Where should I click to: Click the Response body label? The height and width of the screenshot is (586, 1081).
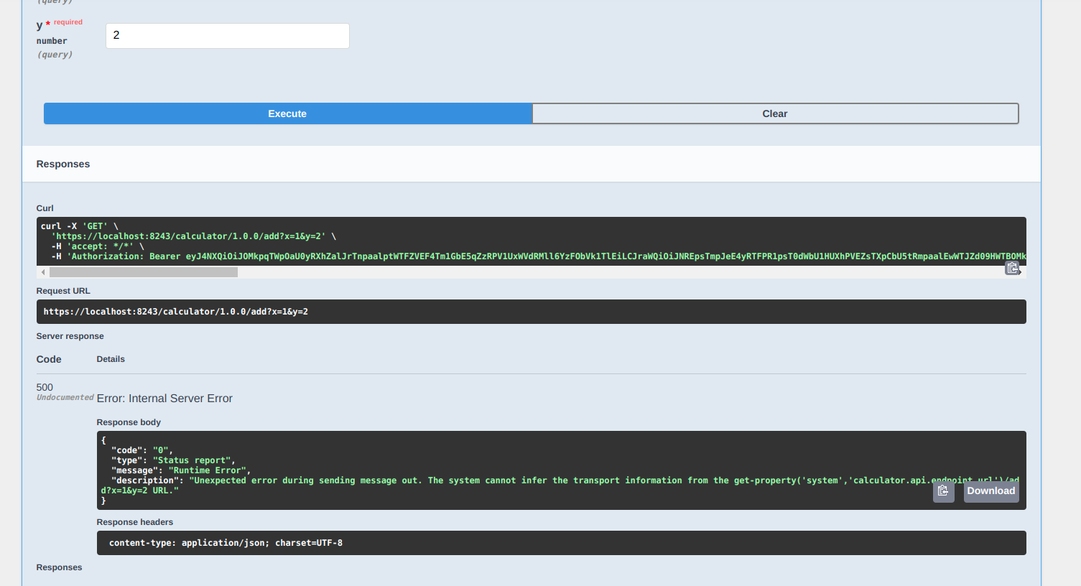click(129, 422)
